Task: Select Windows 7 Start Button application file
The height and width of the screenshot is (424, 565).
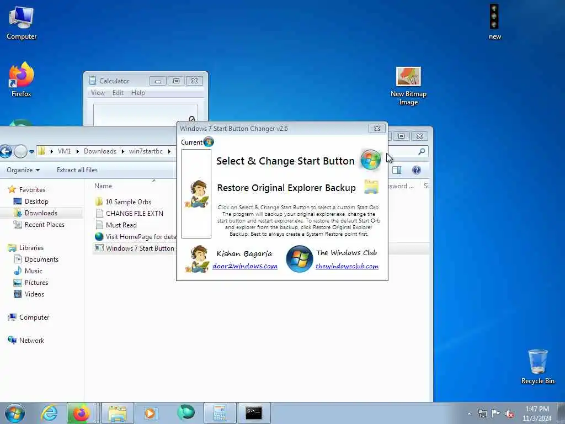Action: pos(135,248)
